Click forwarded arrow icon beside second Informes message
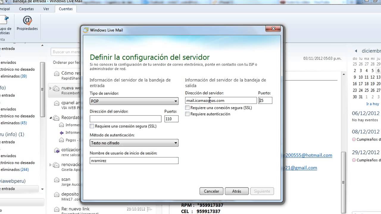This screenshot has height=214, width=381. [x=62, y=133]
